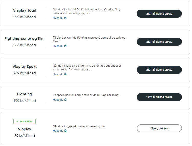Click description 'Når du vil kigge på masser af serier'

(79, 126)
